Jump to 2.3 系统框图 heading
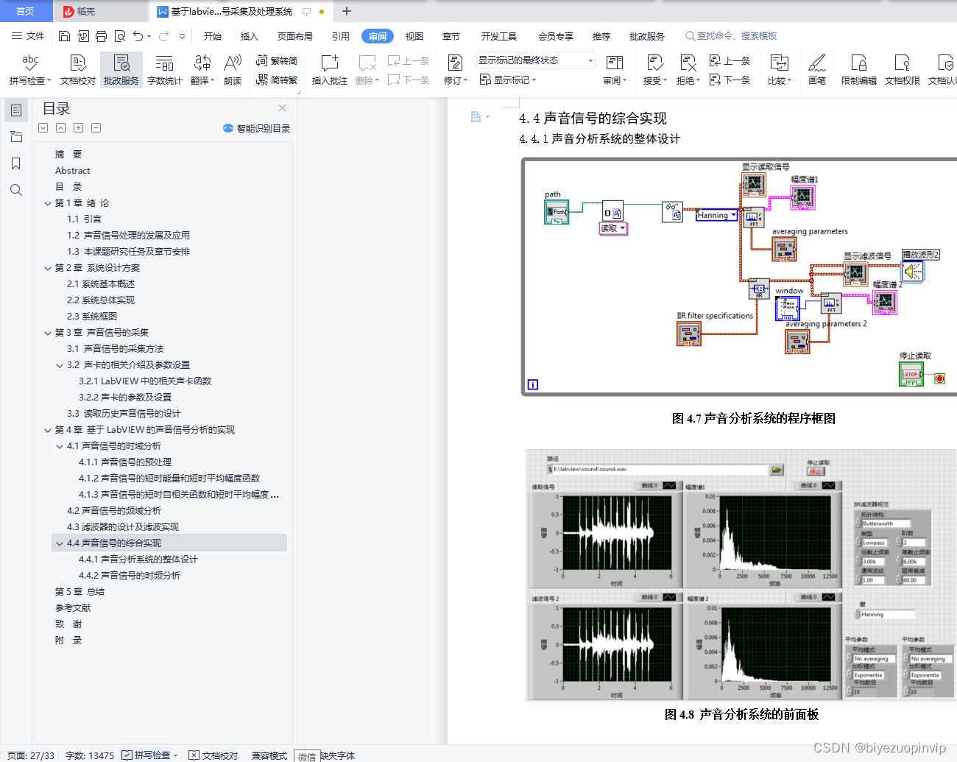Image resolution: width=957 pixels, height=762 pixels. point(92,317)
